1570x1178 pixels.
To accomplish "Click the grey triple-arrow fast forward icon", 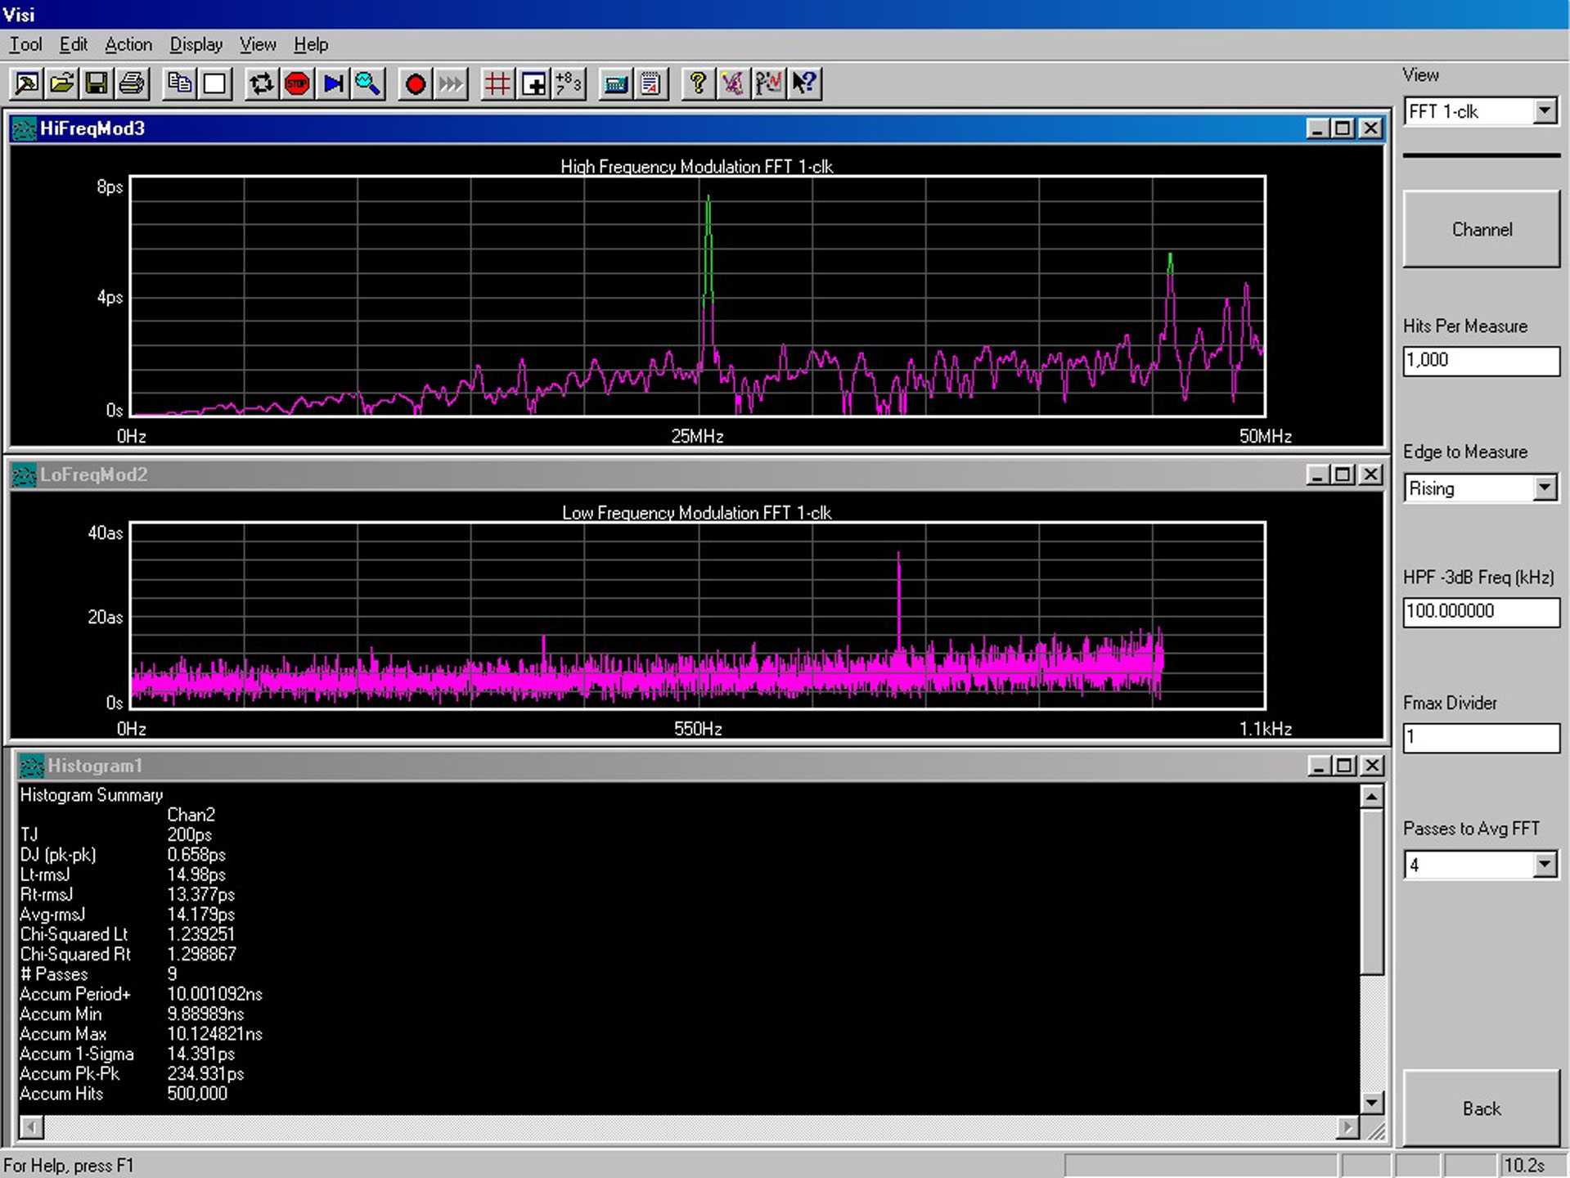I will tap(451, 83).
